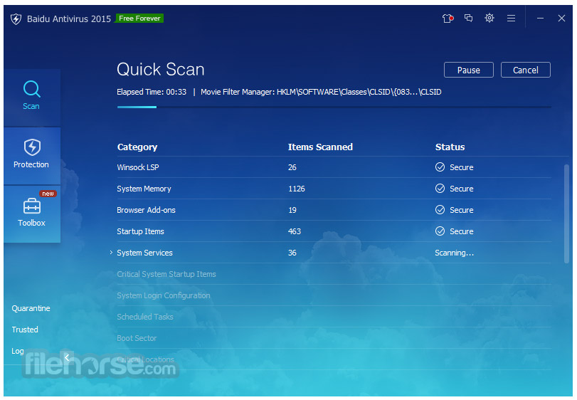This screenshot has width=577, height=400.
Task: Switch to the Protection shield tab
Action: pos(31,156)
